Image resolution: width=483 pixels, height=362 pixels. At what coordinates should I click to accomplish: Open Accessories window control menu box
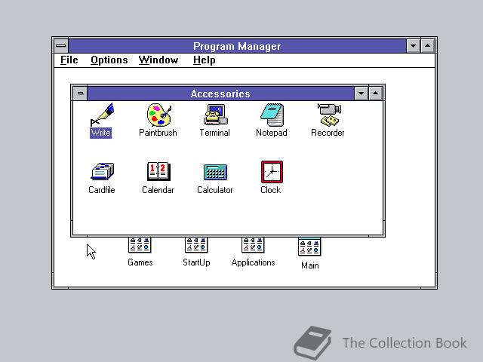pyautogui.click(x=80, y=94)
